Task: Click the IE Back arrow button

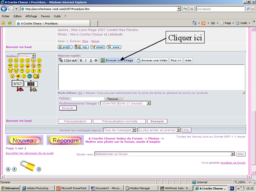Action: pos(4,9)
